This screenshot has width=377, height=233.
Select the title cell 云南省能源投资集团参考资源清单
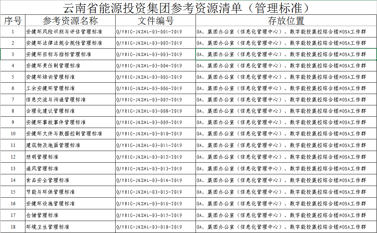pyautogui.click(x=188, y=7)
